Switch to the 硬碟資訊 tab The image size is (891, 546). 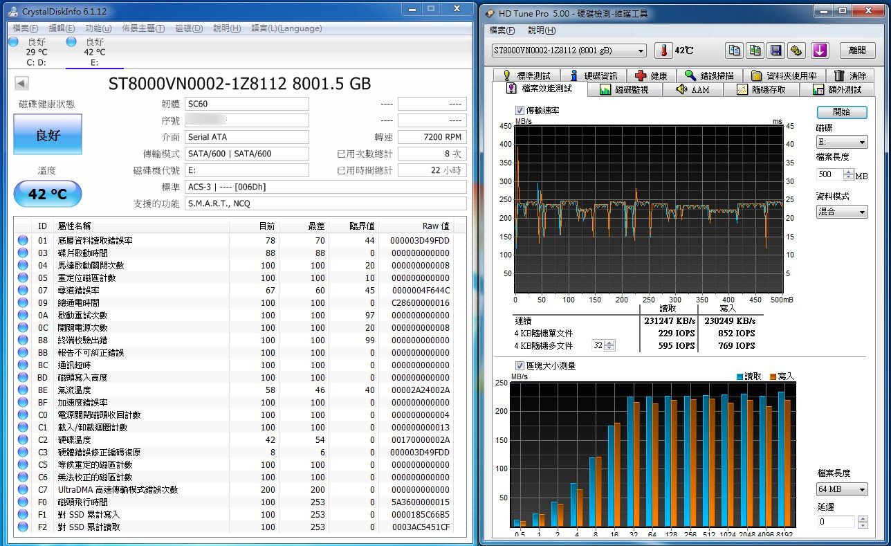click(593, 75)
